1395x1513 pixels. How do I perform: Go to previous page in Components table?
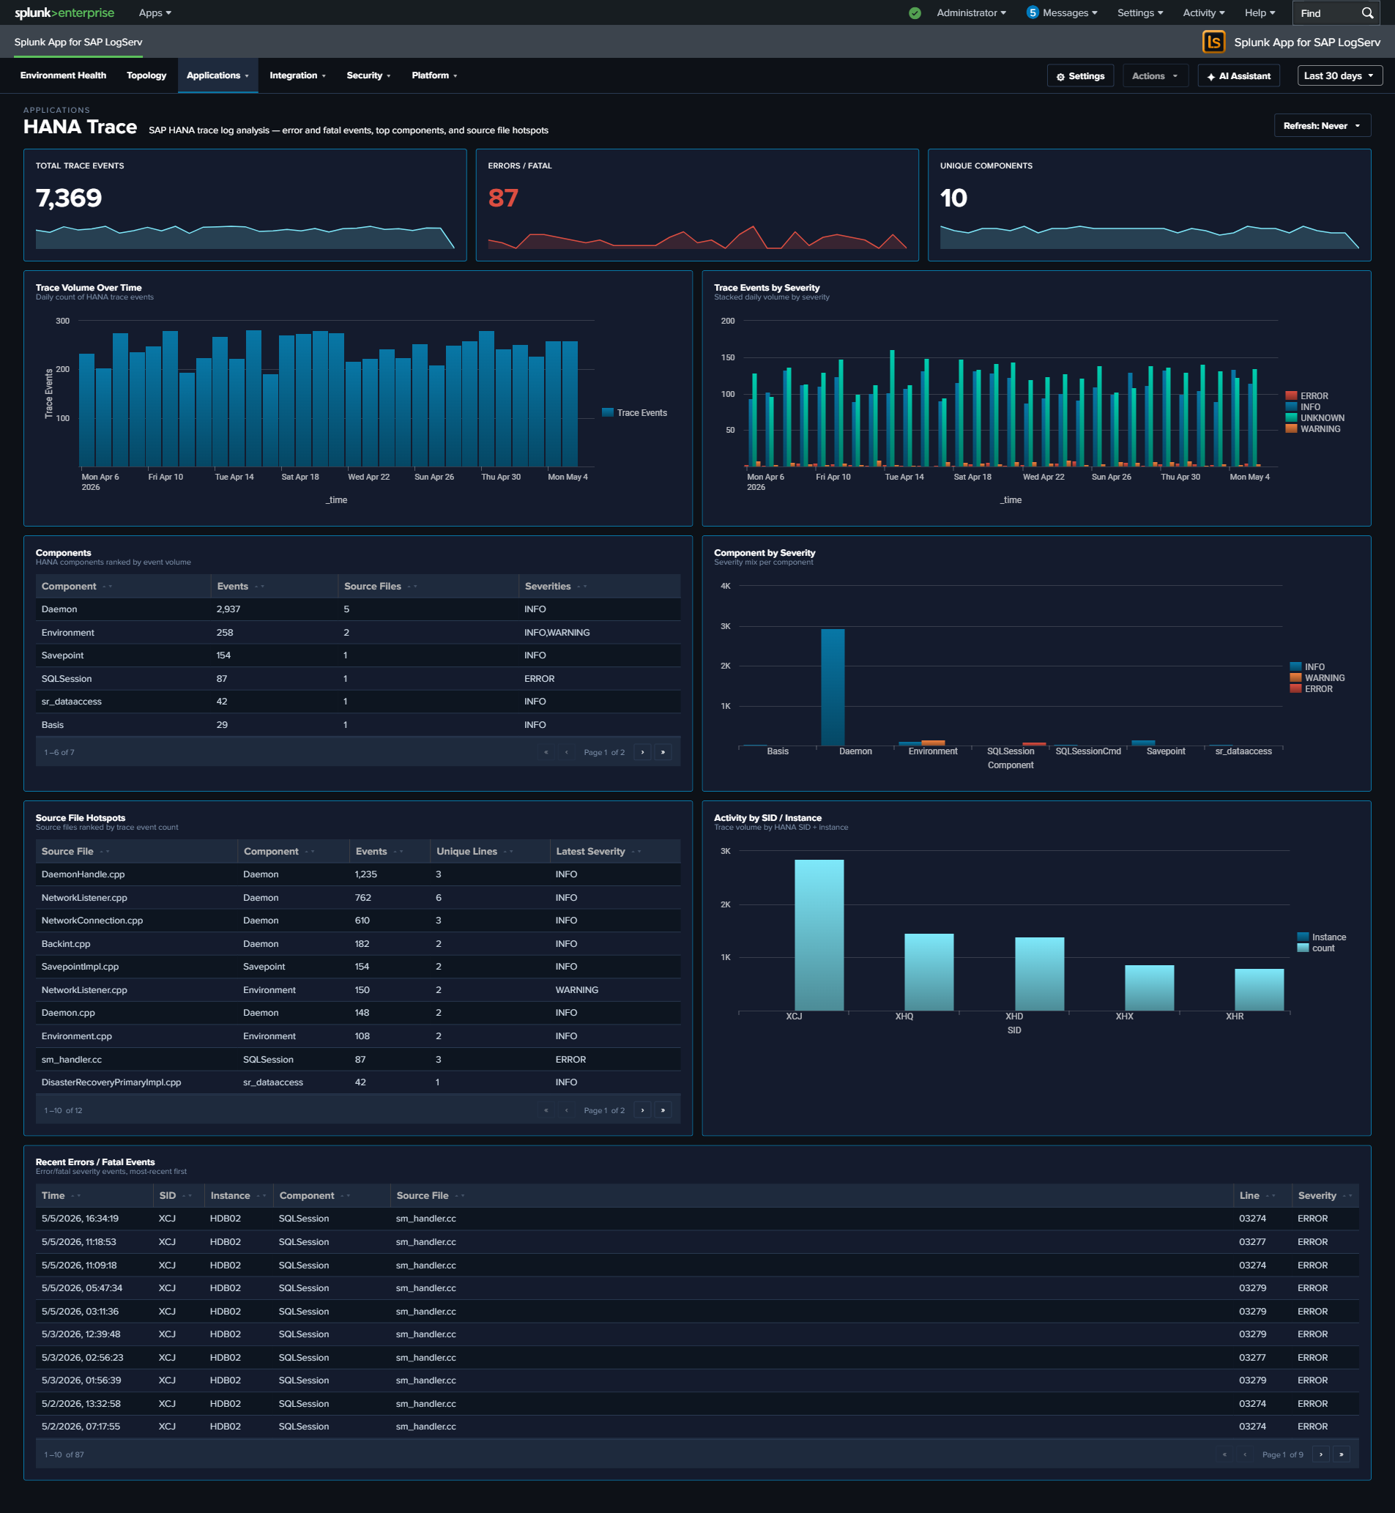566,752
